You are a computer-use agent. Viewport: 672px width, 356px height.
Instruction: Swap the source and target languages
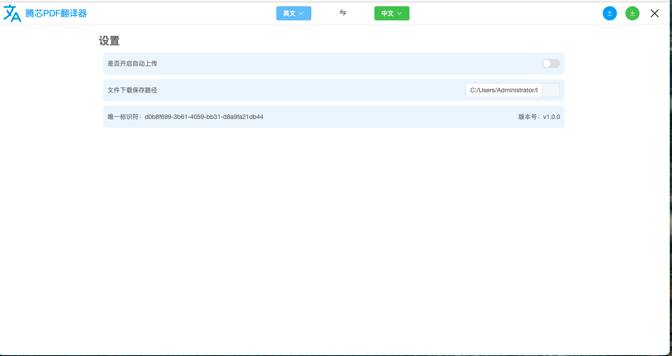[x=343, y=13]
